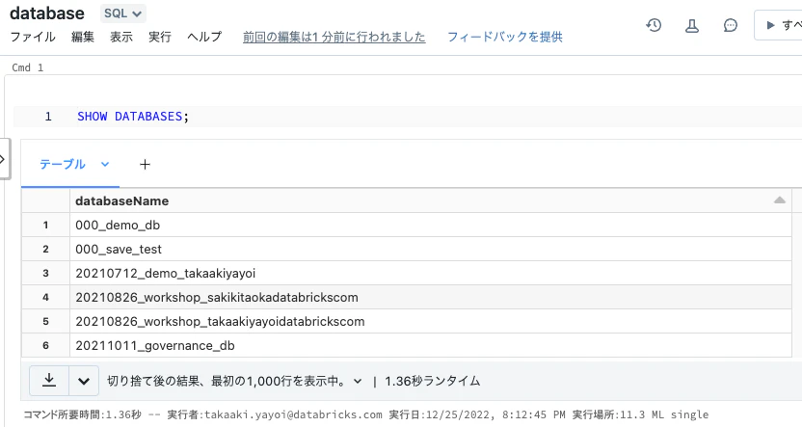Click the SHOW DATABASES code line
Viewport: 802px width, 427px height.
pyautogui.click(x=133, y=117)
